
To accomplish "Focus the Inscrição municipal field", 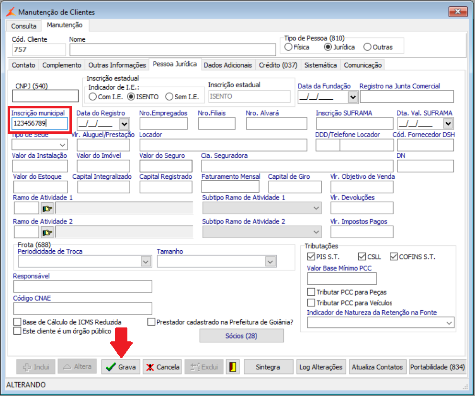I will [x=40, y=123].
